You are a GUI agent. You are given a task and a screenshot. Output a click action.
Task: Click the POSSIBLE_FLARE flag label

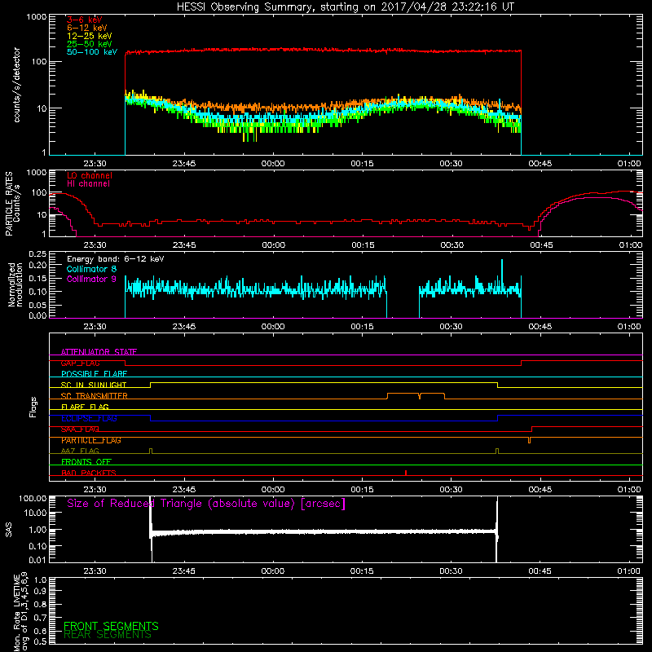(x=94, y=374)
